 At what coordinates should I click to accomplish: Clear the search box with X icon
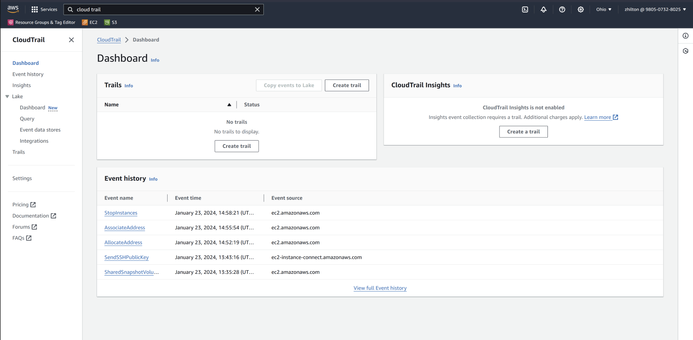pos(257,10)
